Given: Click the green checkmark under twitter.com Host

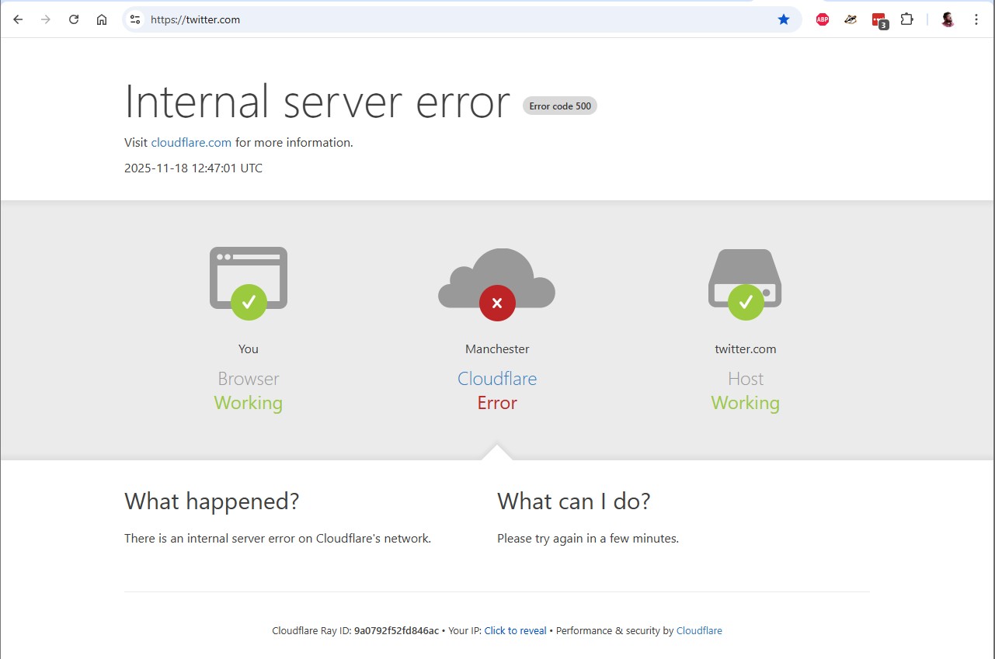Looking at the screenshot, I should (x=745, y=303).
